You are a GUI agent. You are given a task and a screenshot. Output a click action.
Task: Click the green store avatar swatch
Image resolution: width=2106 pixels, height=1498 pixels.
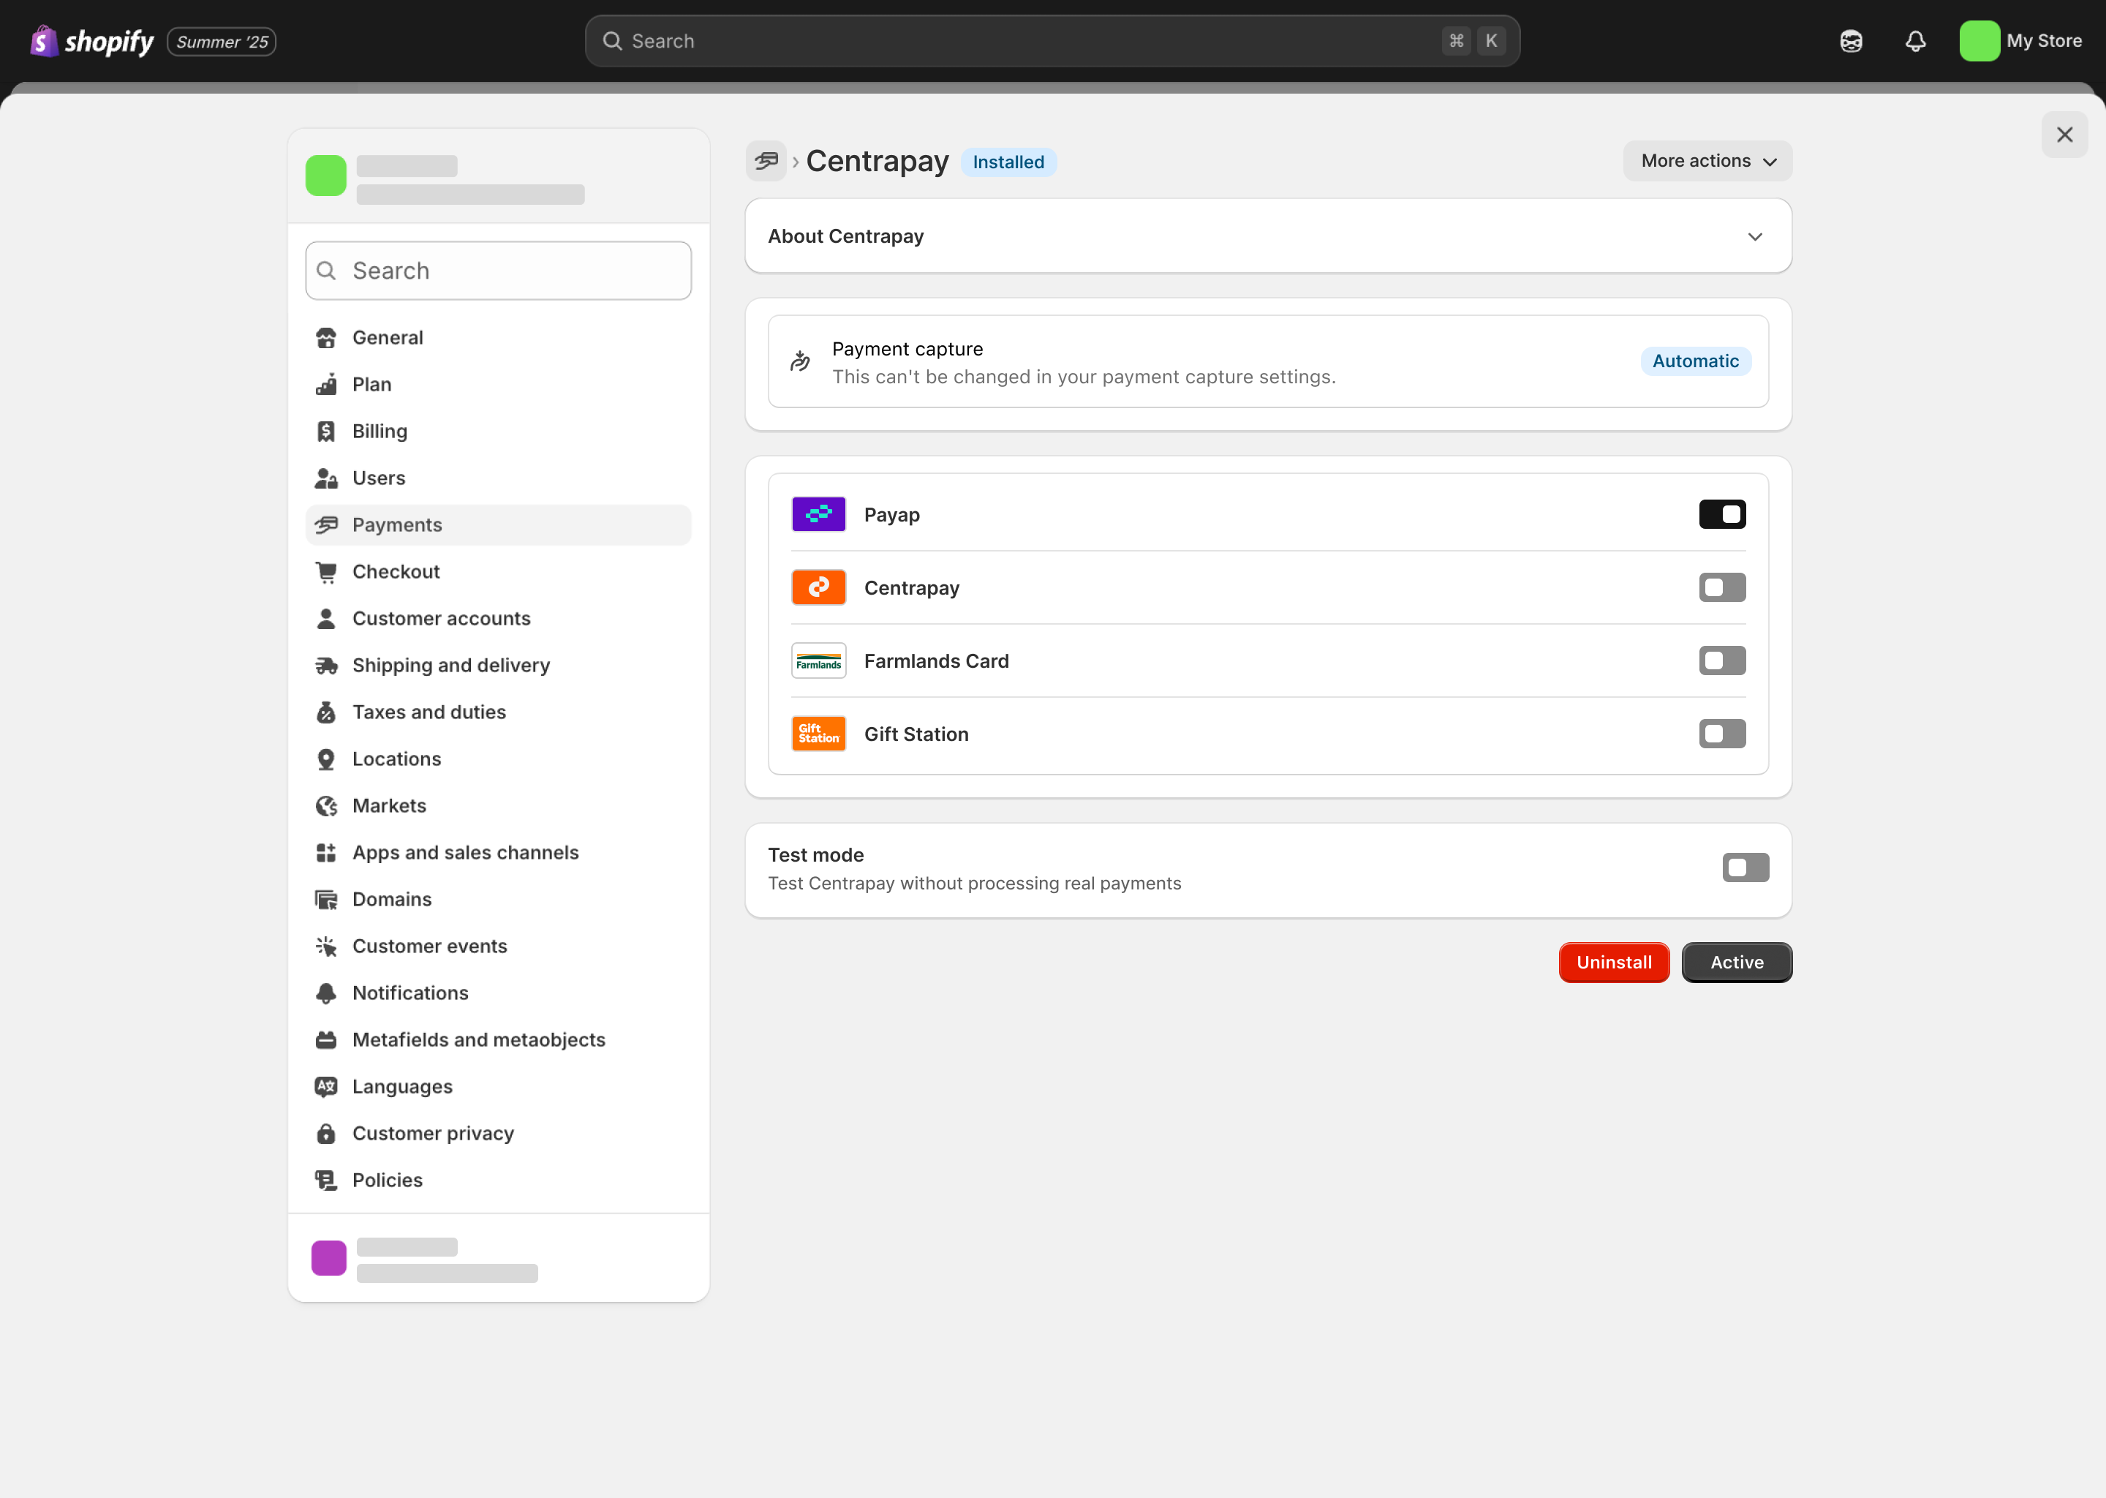point(325,176)
